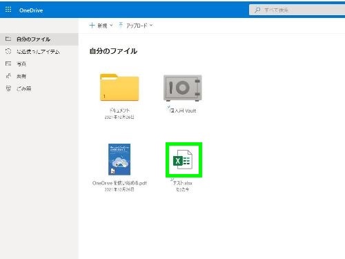Click the upload arrow icon
345x259 pixels.
121,25
